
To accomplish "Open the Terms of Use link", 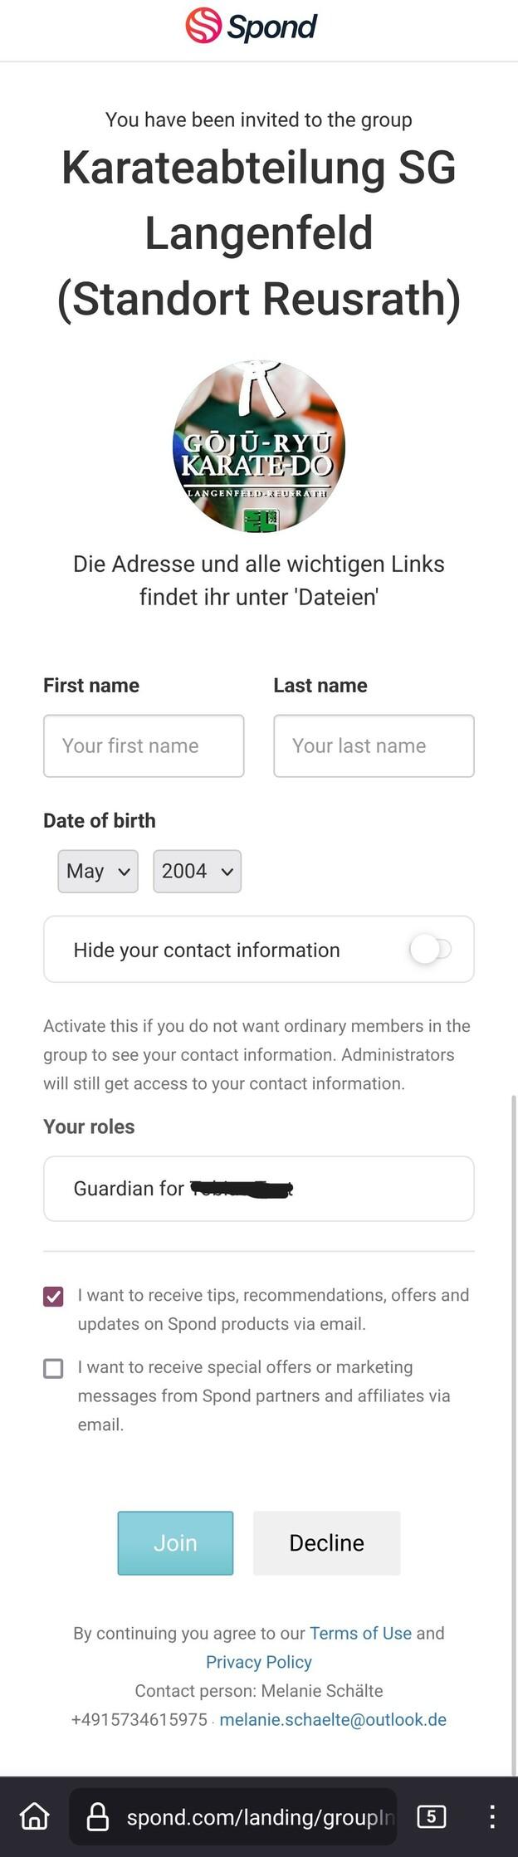I will pyautogui.click(x=360, y=1633).
